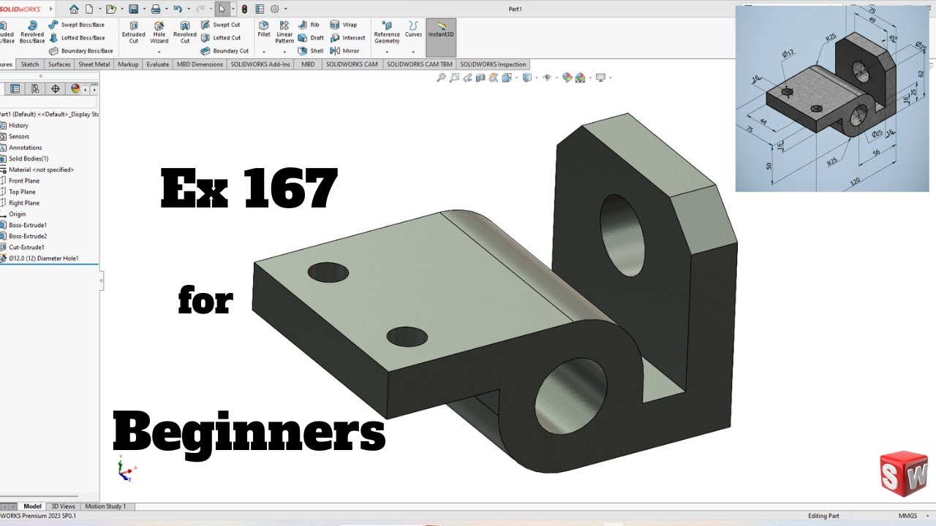Select the Lofted Boss/Base tool
The height and width of the screenshot is (526, 936).
pyautogui.click(x=77, y=38)
